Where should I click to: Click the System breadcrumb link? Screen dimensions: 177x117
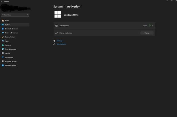pos(58,7)
